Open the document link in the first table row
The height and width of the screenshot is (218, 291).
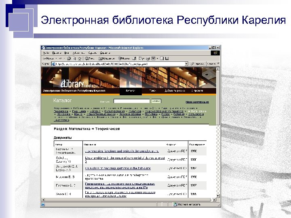click(122, 151)
